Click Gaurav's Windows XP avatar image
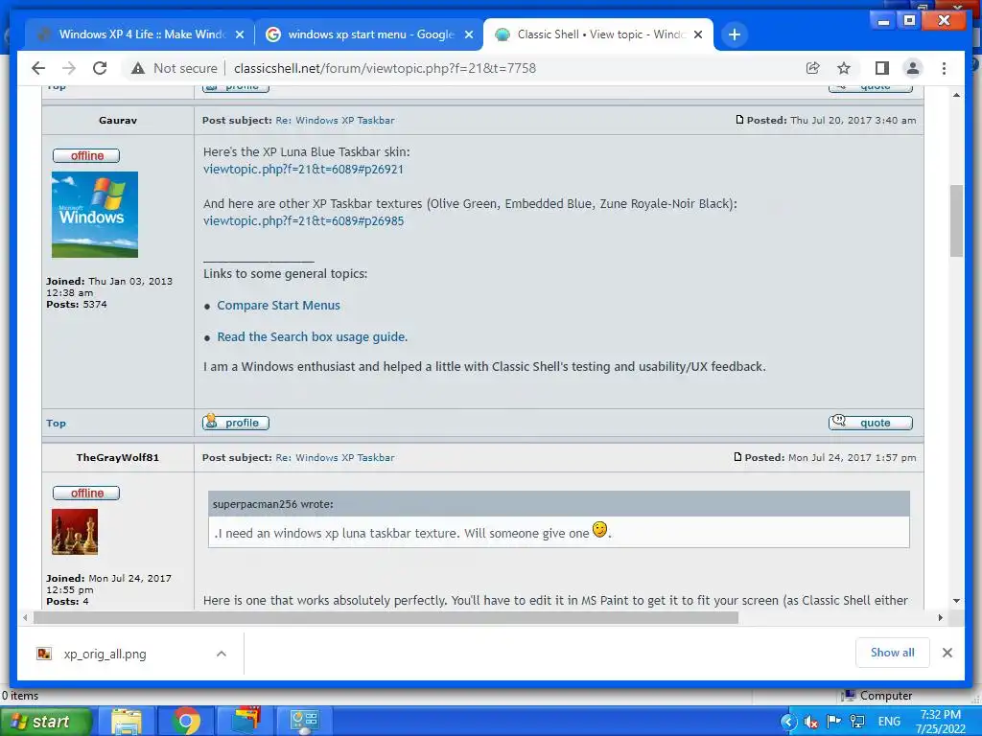Viewport: 982px width, 736px height. pyautogui.click(x=95, y=215)
